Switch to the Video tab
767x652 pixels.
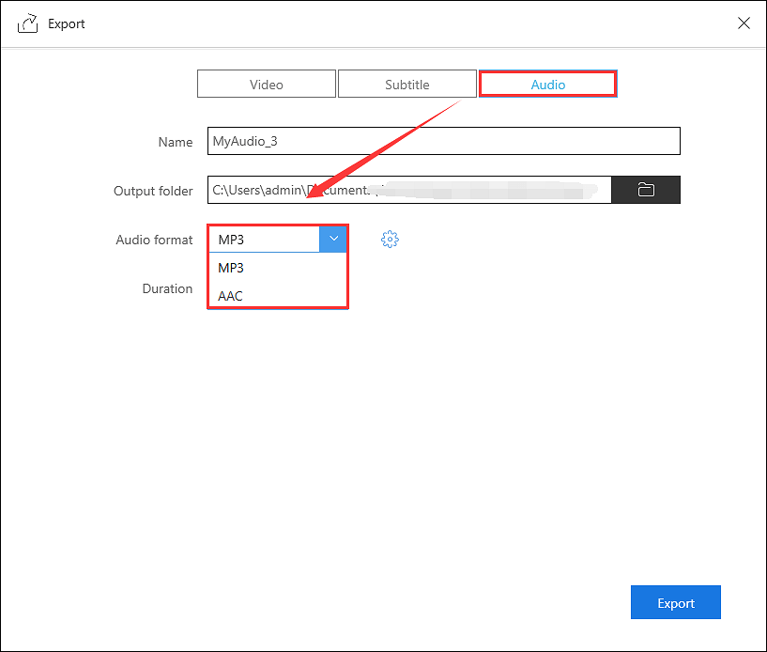click(266, 85)
